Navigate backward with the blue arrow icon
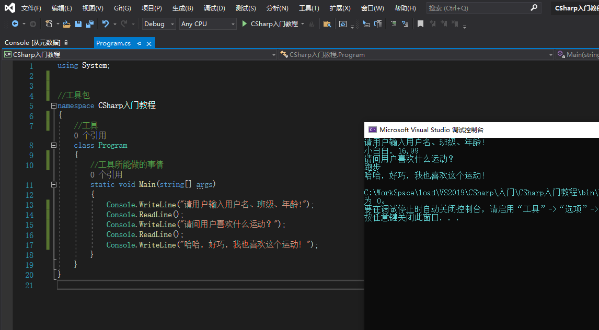The height and width of the screenshot is (330, 599). point(15,23)
